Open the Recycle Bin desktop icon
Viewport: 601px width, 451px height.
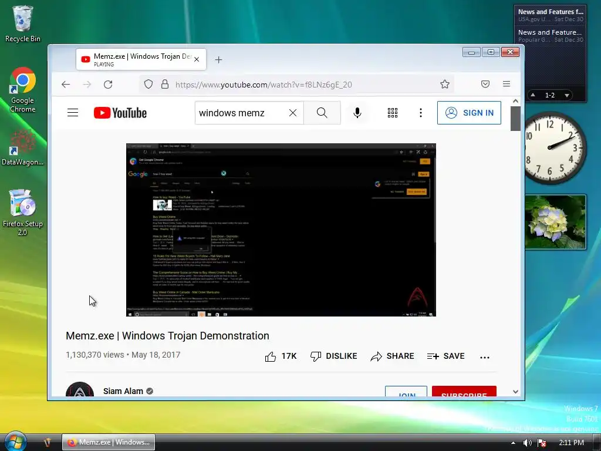23,23
